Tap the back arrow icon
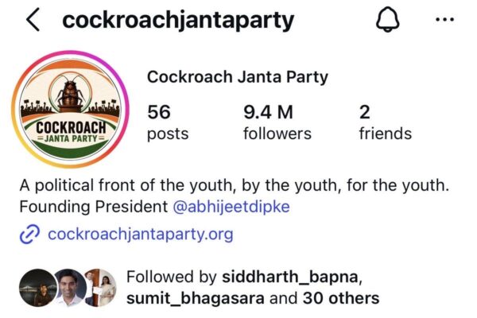 pyautogui.click(x=33, y=20)
